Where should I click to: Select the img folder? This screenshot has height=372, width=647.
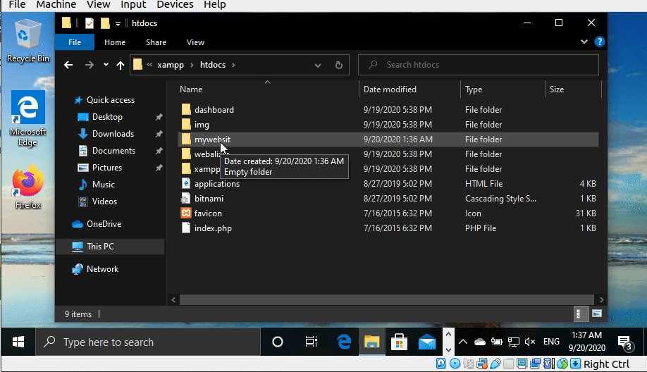(x=202, y=125)
